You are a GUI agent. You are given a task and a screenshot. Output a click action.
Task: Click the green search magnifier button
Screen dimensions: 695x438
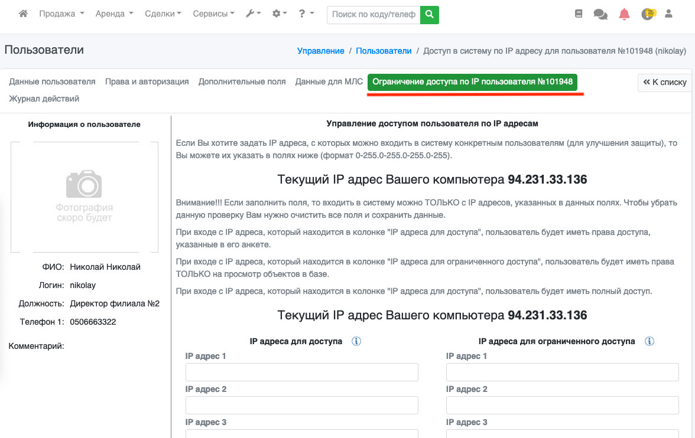[430, 14]
